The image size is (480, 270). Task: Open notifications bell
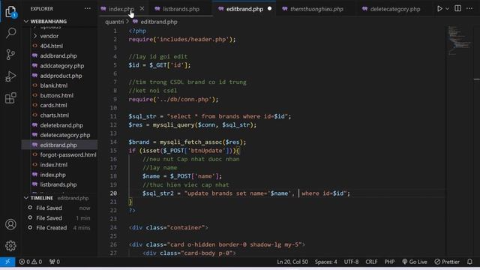coord(469,262)
